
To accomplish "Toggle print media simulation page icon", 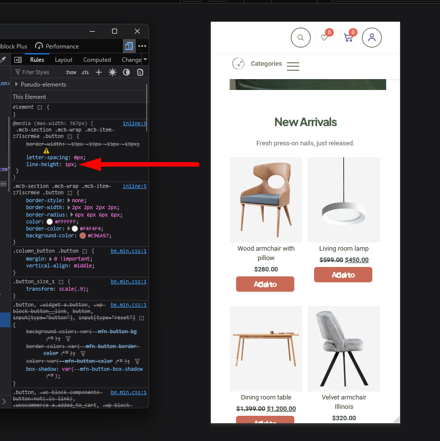I will coord(140,72).
